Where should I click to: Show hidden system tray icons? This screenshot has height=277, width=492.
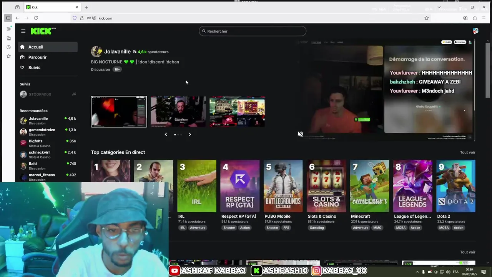(x=417, y=272)
